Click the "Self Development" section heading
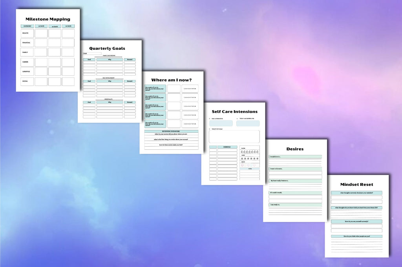402x267 pixels. click(x=109, y=78)
